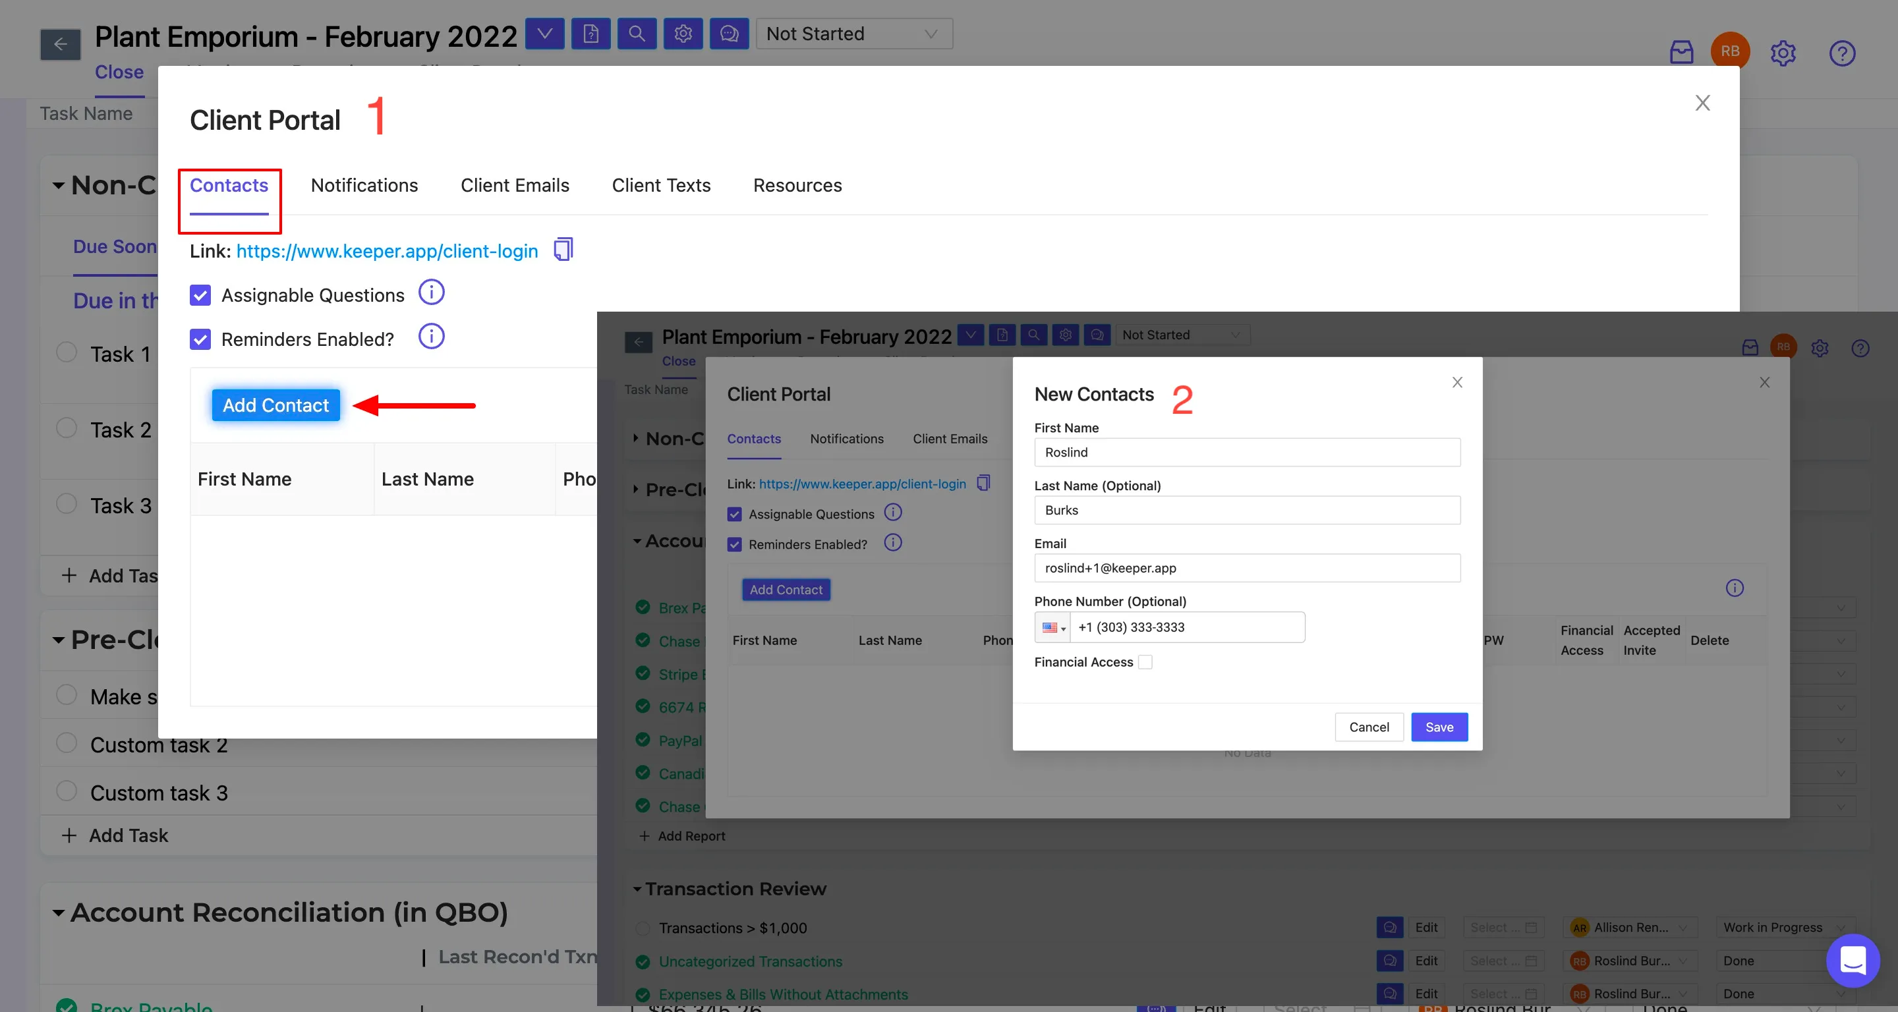
Task: Mark the Transactions > $1,000 circle
Action: coord(643,928)
